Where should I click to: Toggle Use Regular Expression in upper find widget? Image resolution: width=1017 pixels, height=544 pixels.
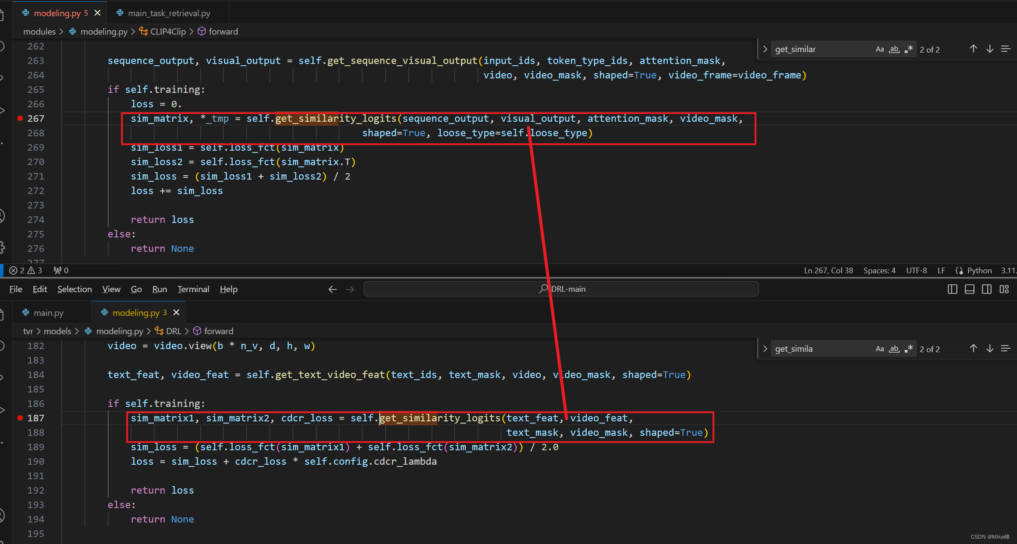(909, 49)
